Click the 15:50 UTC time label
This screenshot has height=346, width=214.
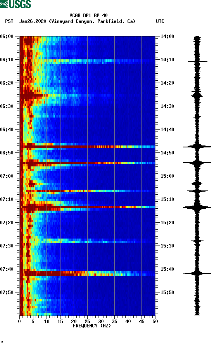pos(167,292)
